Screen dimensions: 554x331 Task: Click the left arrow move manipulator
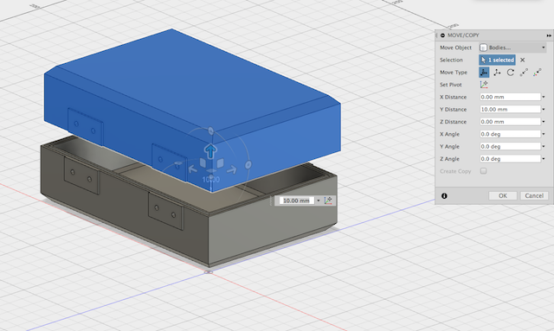[x=192, y=169]
